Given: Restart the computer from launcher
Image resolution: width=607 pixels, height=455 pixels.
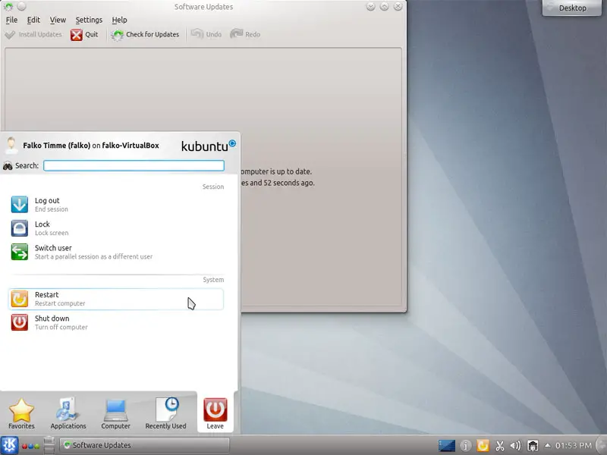Looking at the screenshot, I should (116, 299).
